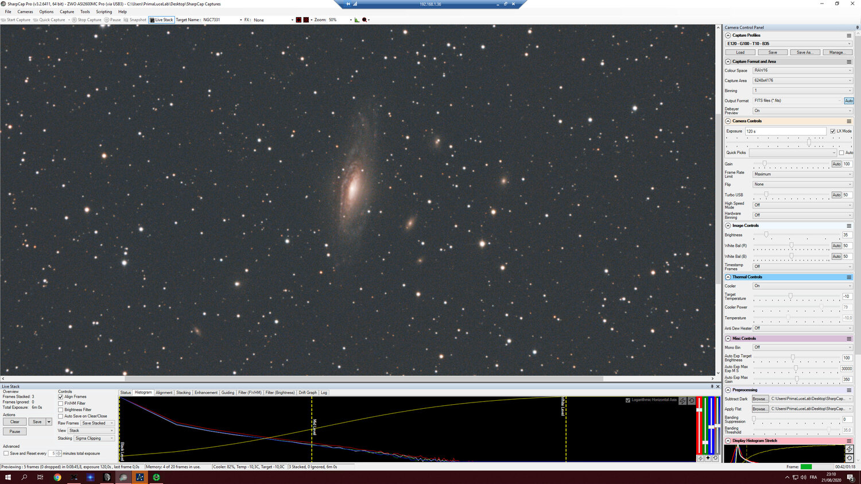This screenshot has width=861, height=484.
Task: Click the lightning icon below the colour sliders
Action: point(700,458)
